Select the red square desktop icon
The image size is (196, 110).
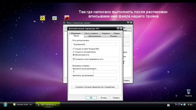pyautogui.click(x=67, y=18)
